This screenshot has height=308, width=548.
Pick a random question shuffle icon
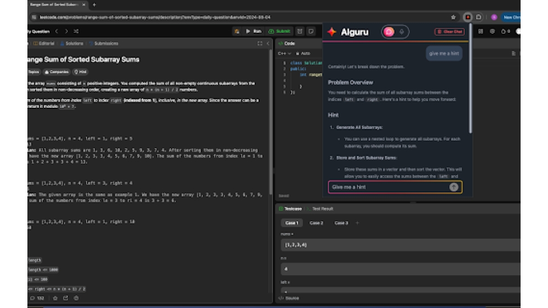coord(76,31)
